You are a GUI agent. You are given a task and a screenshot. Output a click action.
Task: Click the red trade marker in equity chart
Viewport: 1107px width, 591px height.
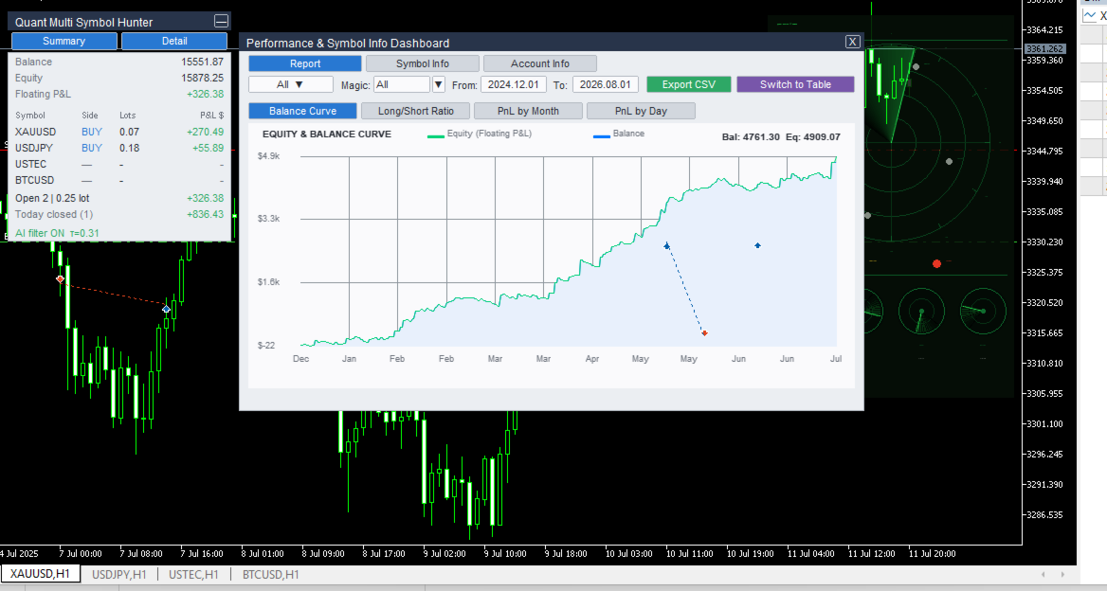[704, 332]
